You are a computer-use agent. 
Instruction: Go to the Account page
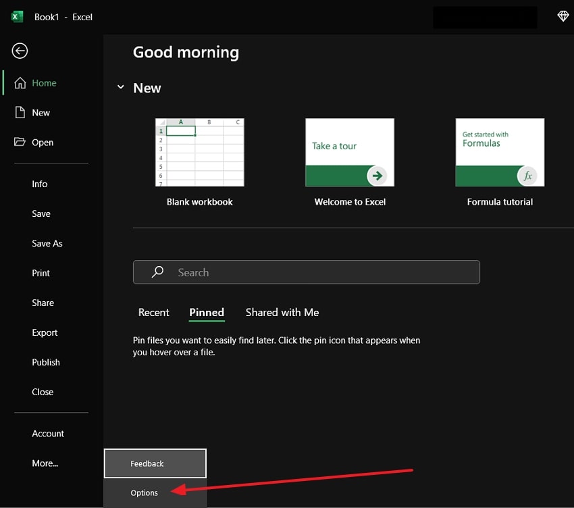[x=48, y=434]
